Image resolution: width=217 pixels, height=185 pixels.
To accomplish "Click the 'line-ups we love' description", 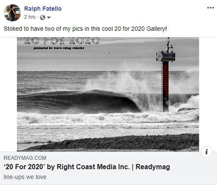I will click(25, 177).
